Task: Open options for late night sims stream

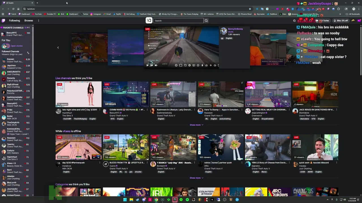Action: 100,110
